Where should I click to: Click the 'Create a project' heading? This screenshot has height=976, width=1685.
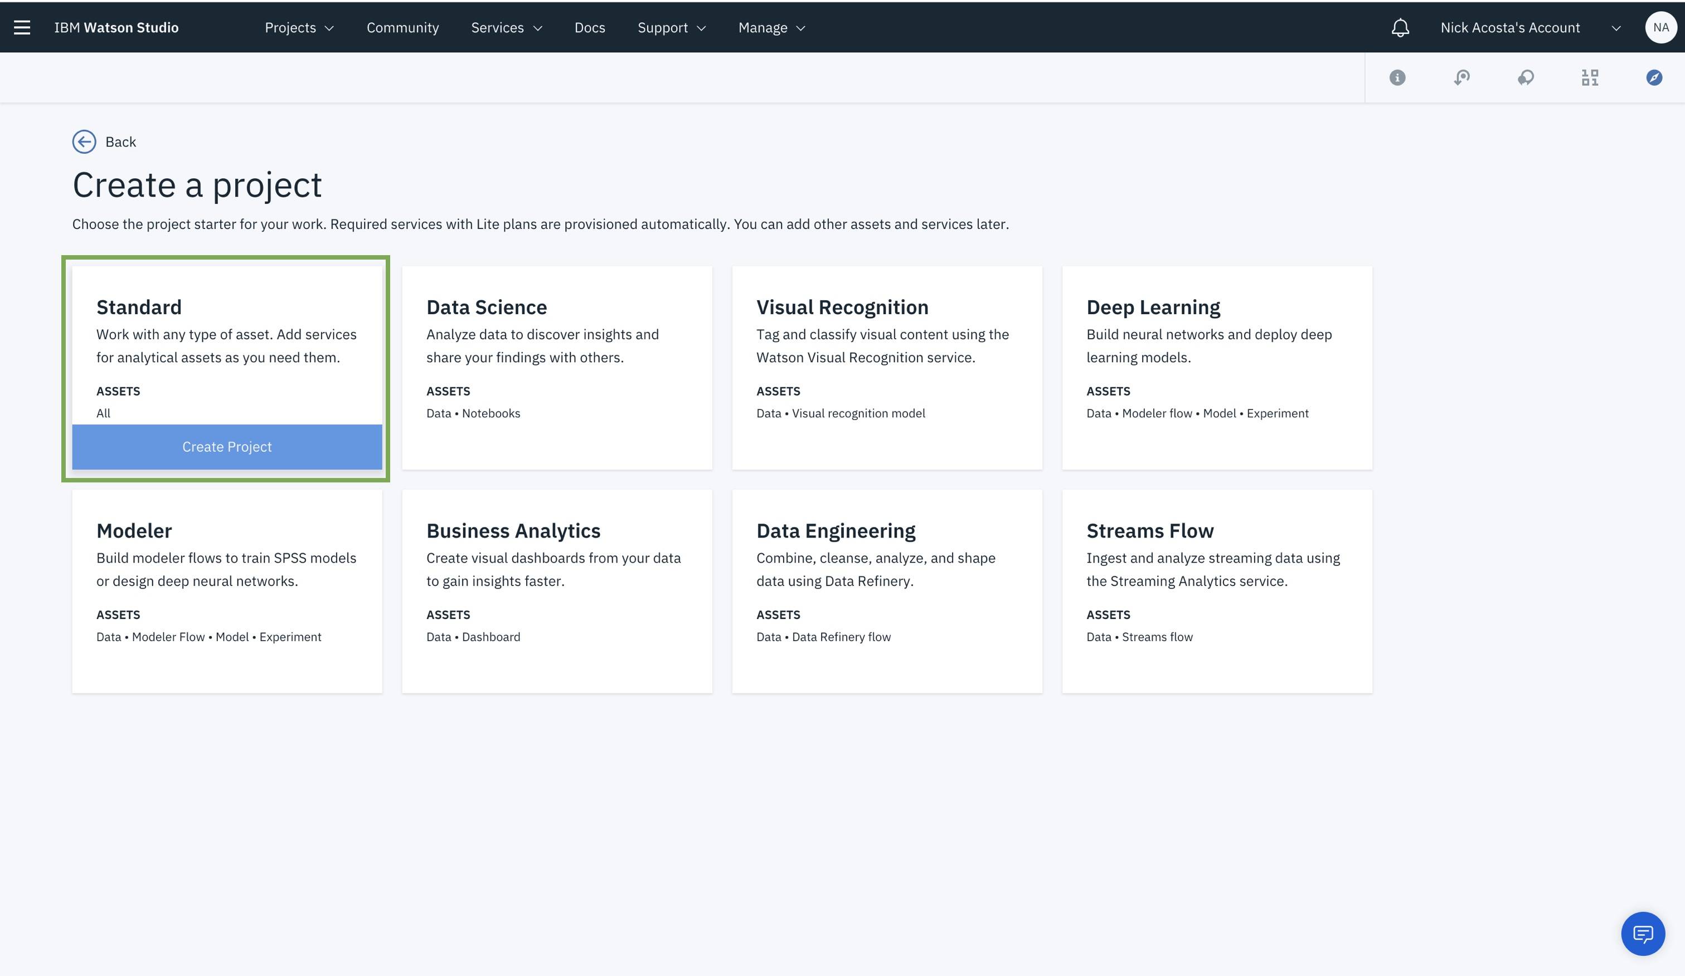[x=197, y=184]
